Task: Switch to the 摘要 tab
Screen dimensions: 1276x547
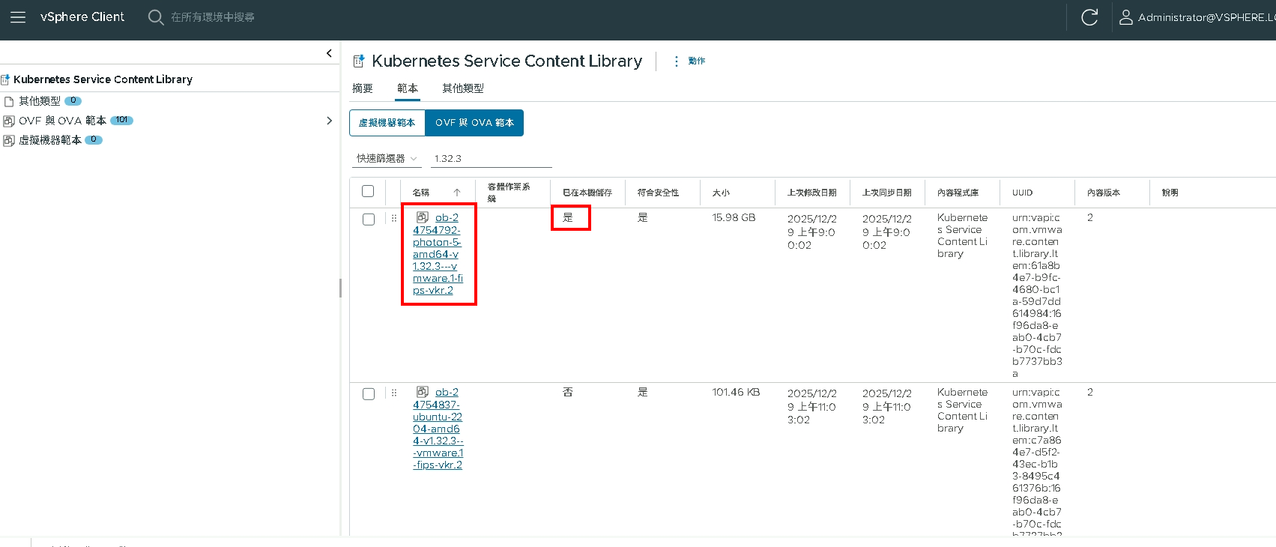Action: tap(363, 88)
